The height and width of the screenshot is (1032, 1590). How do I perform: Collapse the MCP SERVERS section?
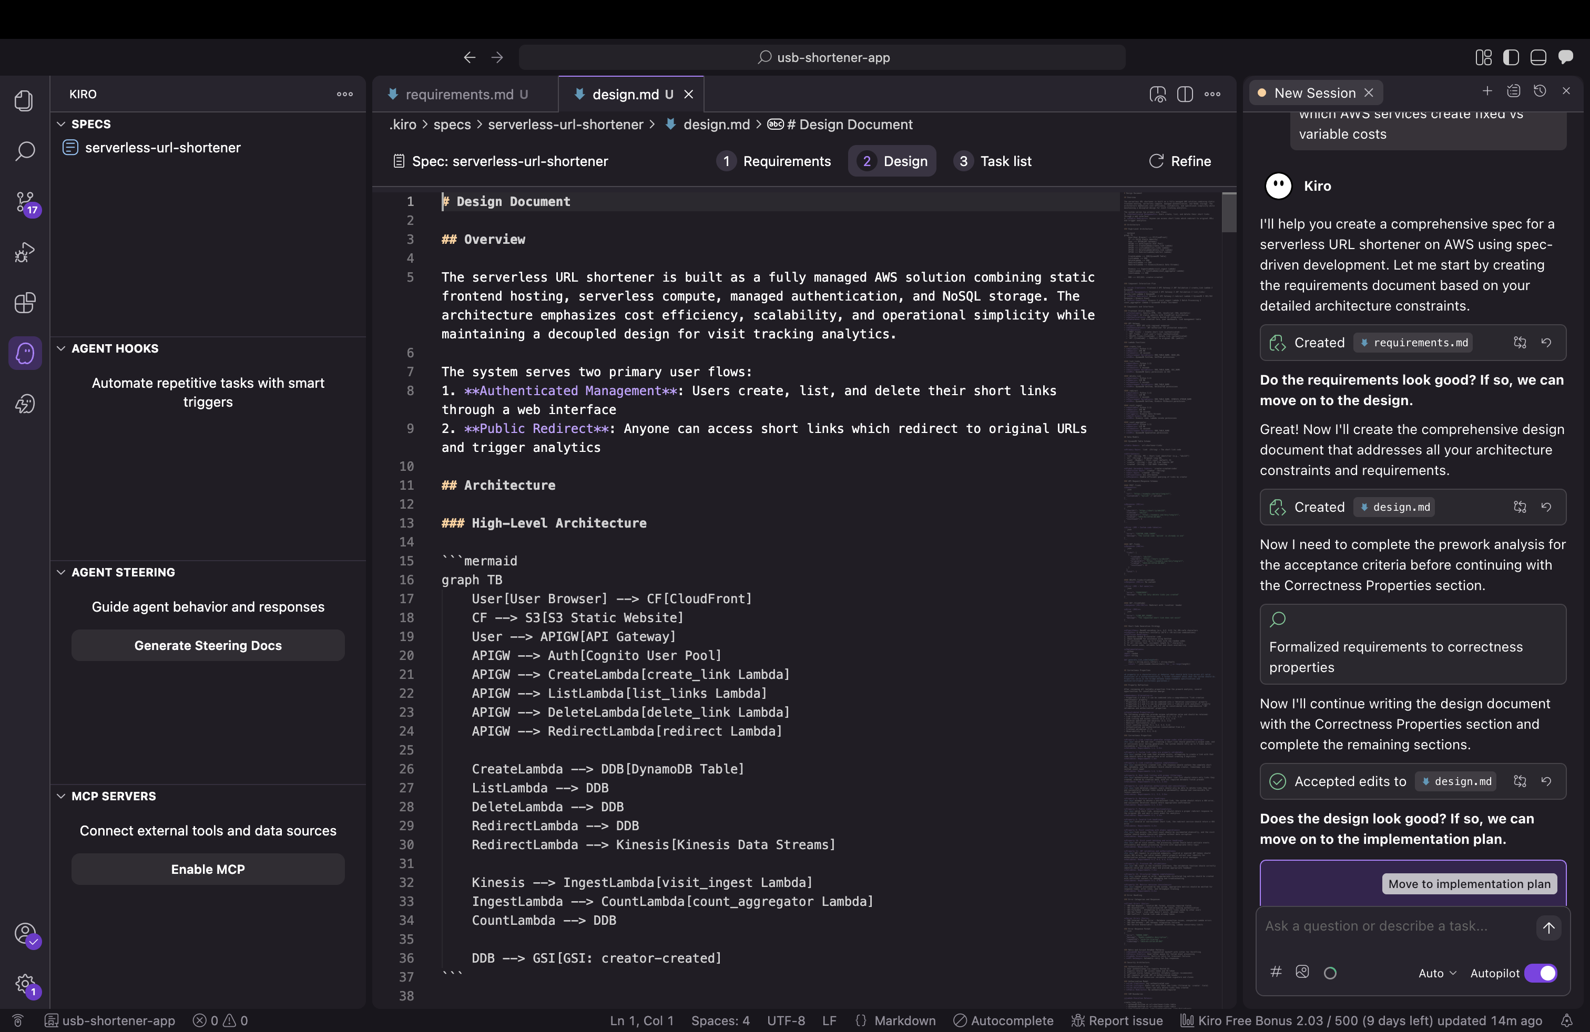coord(62,796)
